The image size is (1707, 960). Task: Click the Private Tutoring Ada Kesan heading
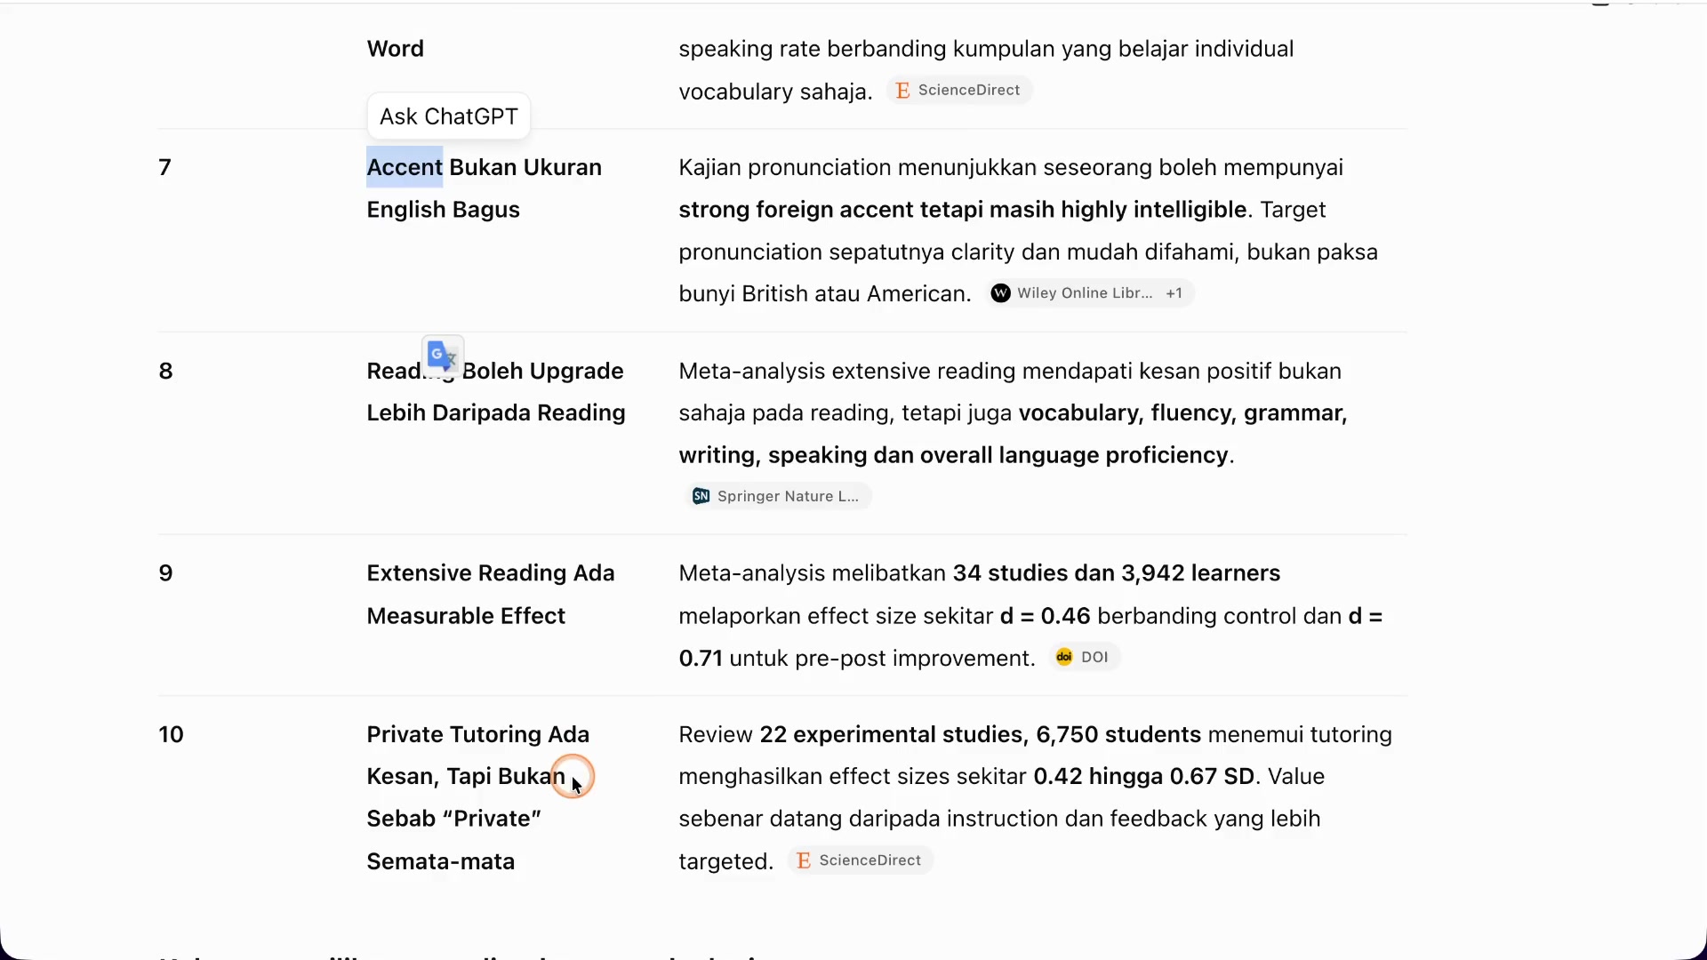[x=478, y=798]
